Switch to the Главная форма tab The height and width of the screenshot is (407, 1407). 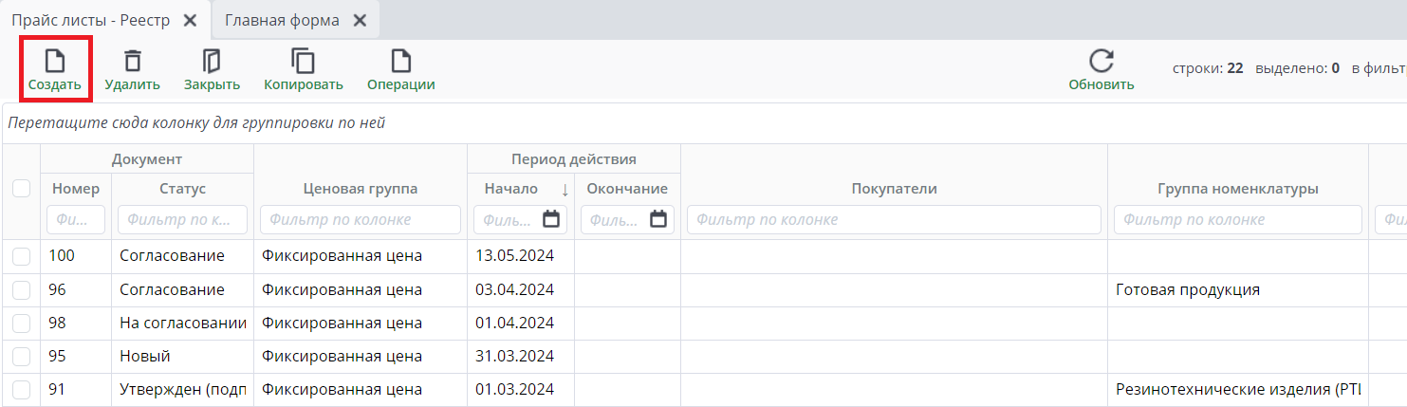tap(282, 20)
